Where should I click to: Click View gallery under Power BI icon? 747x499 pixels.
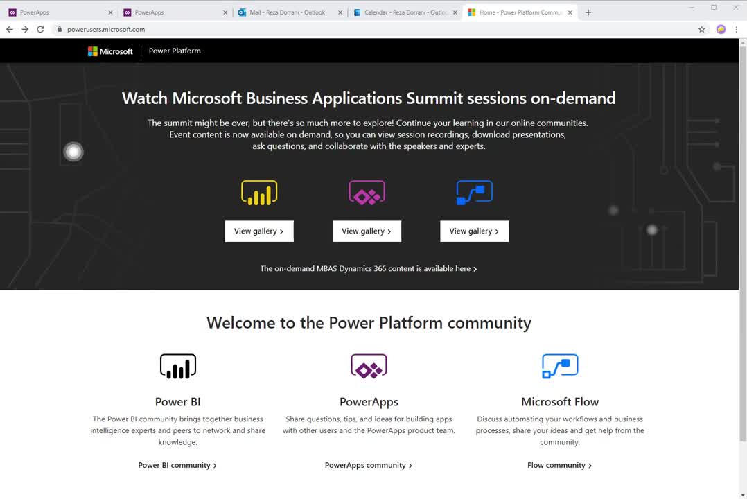[x=259, y=231]
